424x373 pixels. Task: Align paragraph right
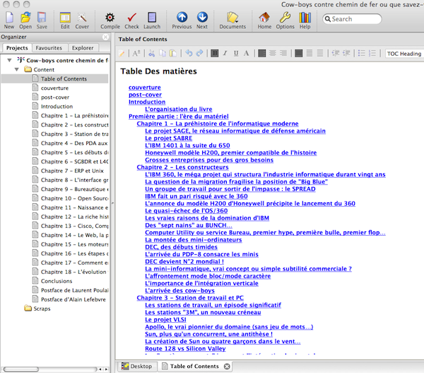tap(283, 53)
